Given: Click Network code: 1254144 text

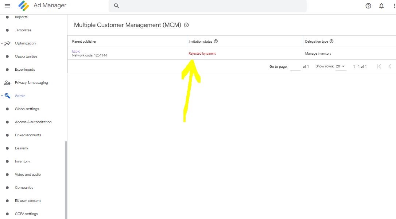Looking at the screenshot, I should coord(89,55).
